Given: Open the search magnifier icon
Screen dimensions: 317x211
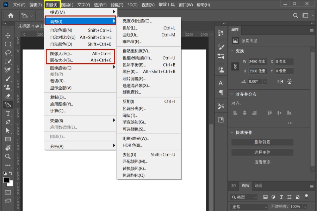Looking at the screenshot, I should [296, 15].
